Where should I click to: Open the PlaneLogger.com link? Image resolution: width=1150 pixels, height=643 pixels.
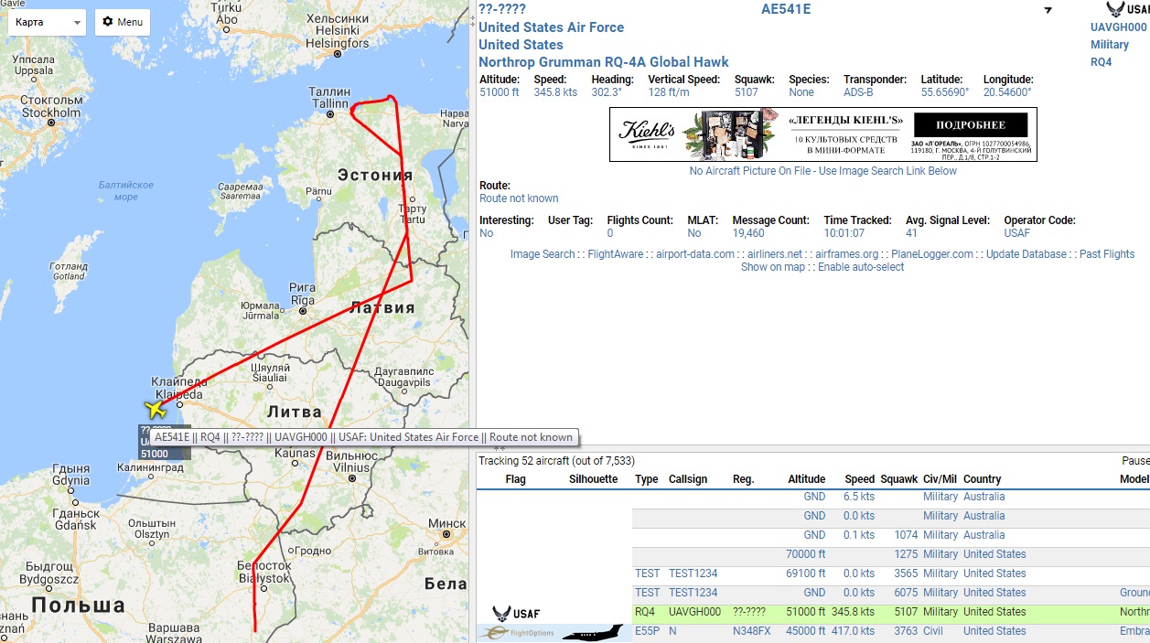click(932, 254)
